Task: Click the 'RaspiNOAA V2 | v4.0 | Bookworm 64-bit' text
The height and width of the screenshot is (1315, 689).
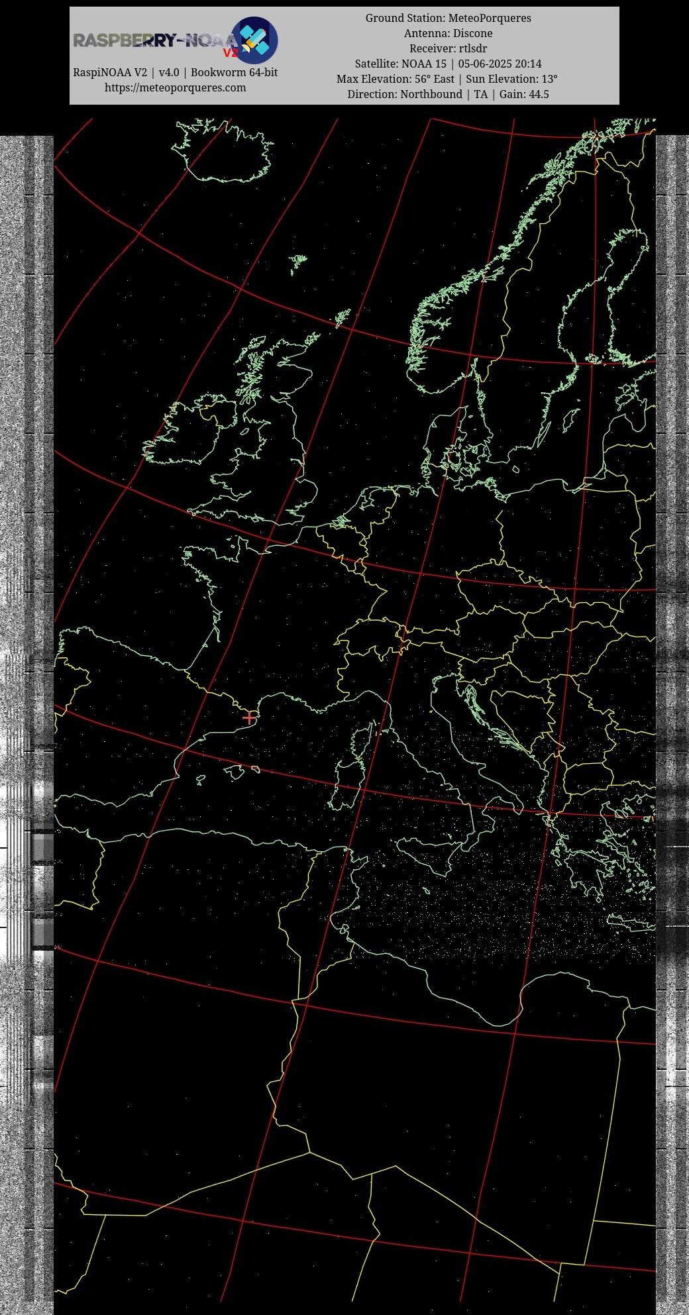Action: [175, 72]
